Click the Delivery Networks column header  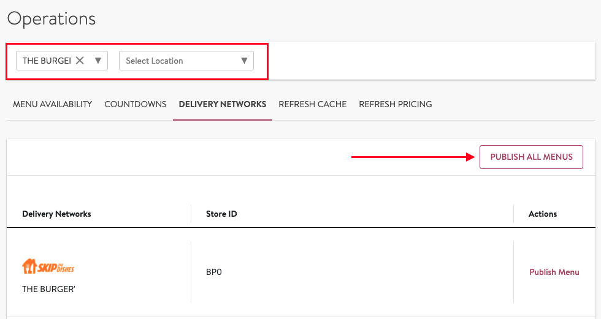pos(56,214)
